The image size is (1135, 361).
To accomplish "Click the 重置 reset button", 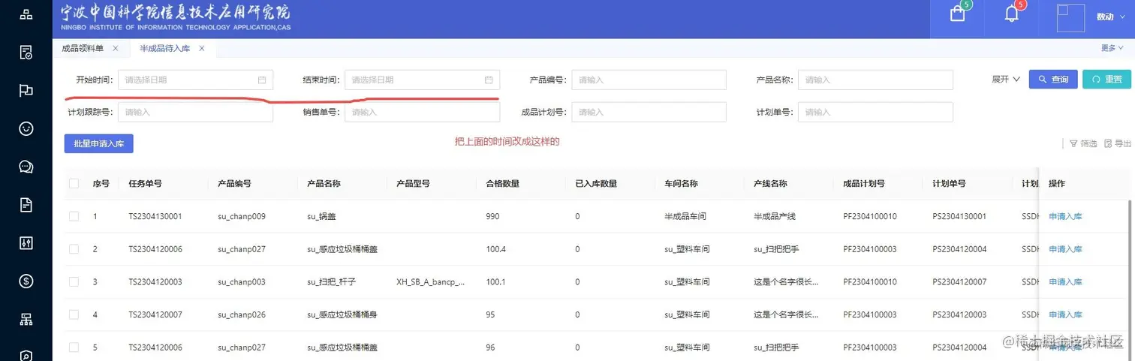I will (x=1106, y=80).
